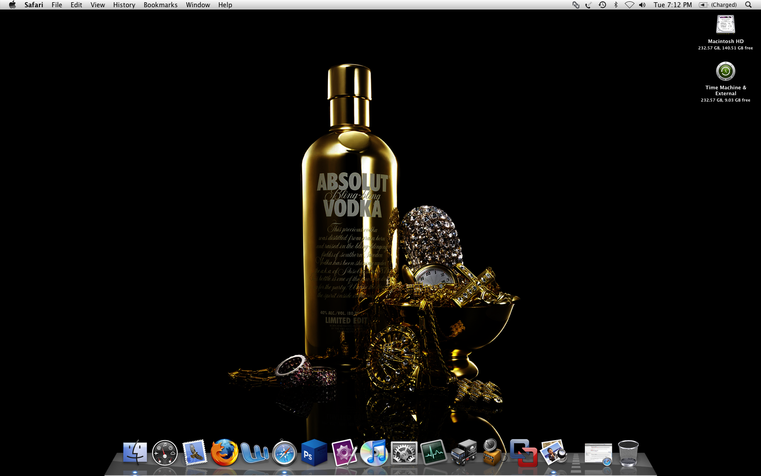This screenshot has height=476, width=761.
Task: Click the sync status menu bar icon
Action: click(576, 5)
